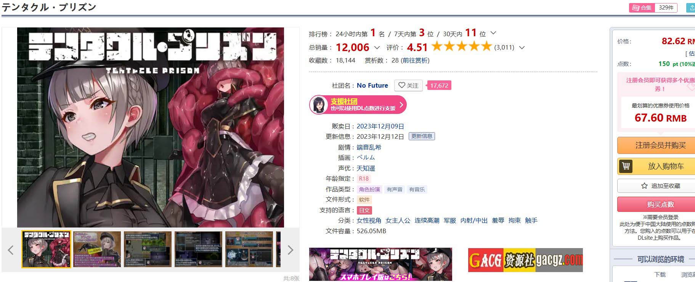This screenshot has height=282, width=695.
Task: Select the second preview thumbnail
Action: pyautogui.click(x=97, y=249)
